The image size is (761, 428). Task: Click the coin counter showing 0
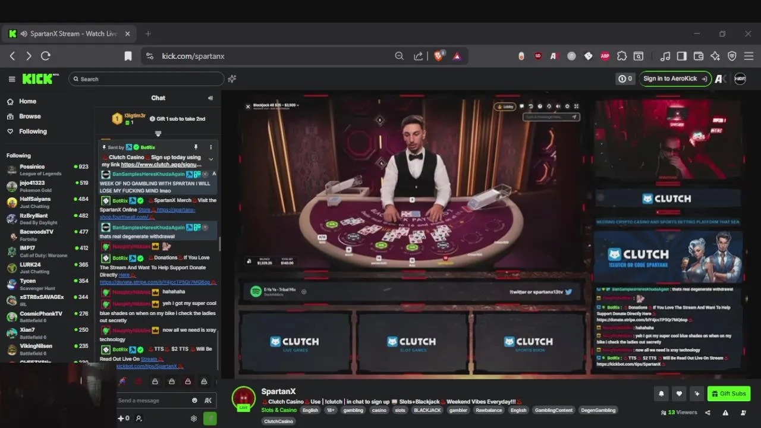point(625,78)
